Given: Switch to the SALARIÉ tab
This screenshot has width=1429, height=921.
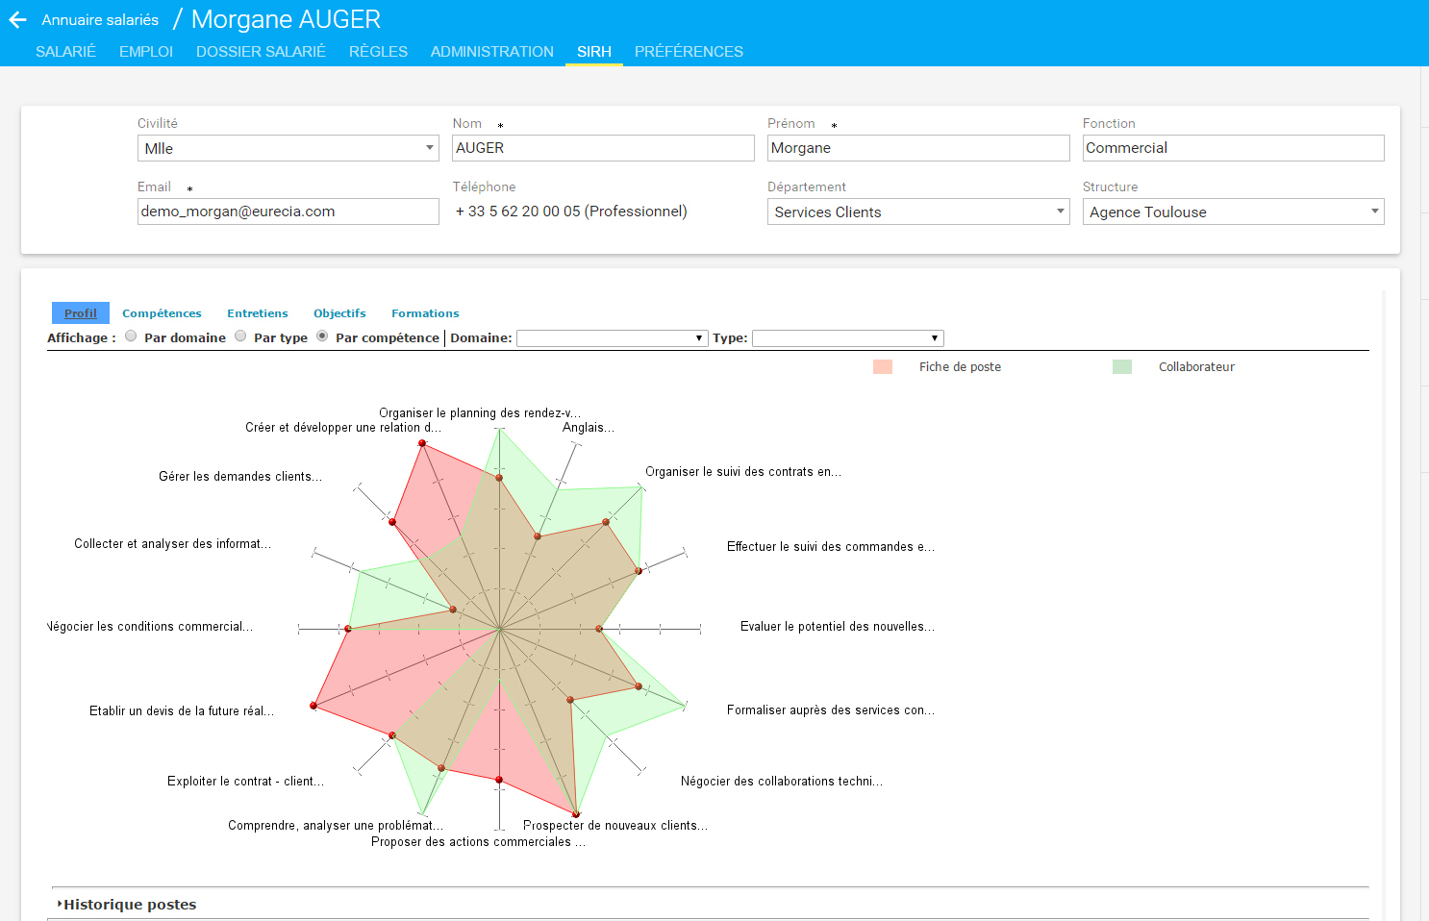Looking at the screenshot, I should coord(65,52).
